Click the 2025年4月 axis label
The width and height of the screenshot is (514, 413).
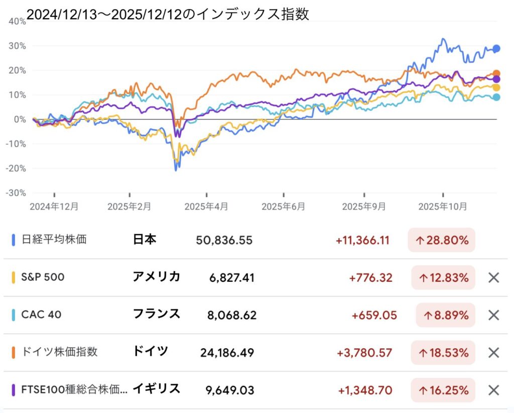pyautogui.click(x=206, y=207)
